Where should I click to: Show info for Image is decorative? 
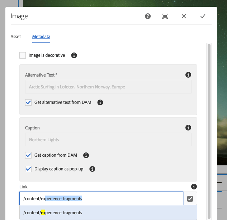tap(74, 55)
